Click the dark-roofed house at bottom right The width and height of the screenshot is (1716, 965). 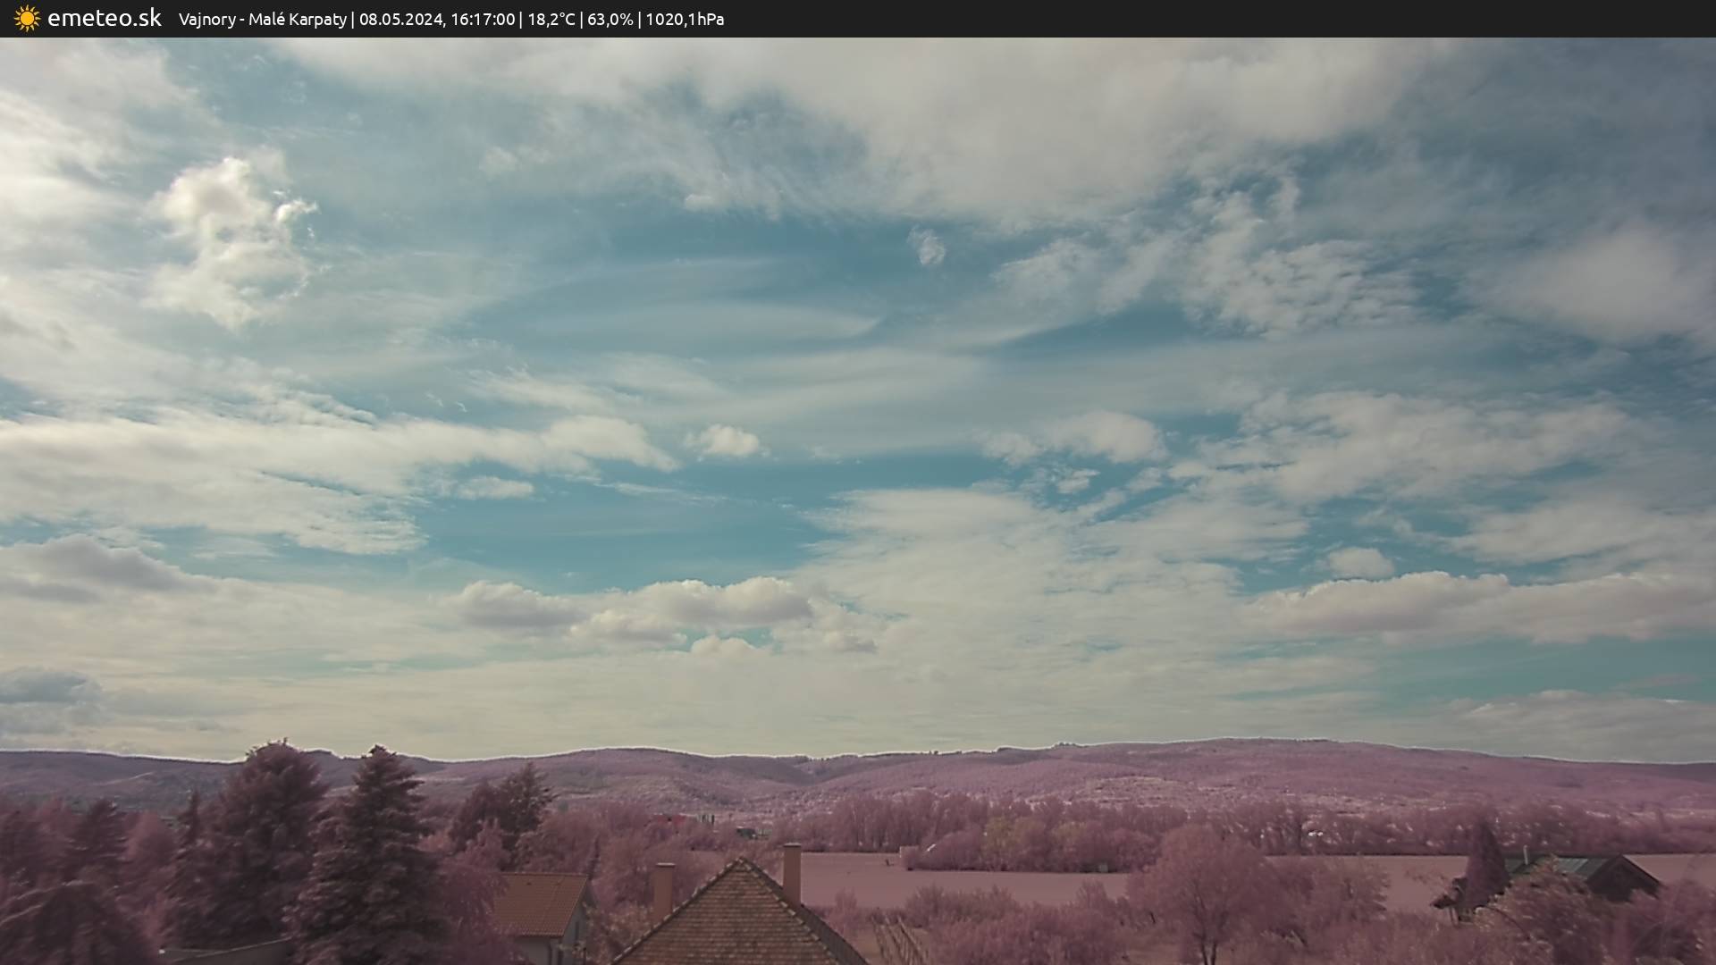point(1600,874)
